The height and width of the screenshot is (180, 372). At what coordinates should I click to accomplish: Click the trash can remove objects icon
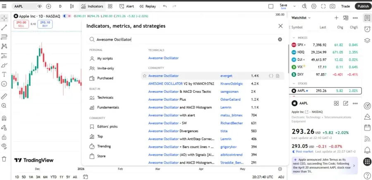[x=4, y=159]
